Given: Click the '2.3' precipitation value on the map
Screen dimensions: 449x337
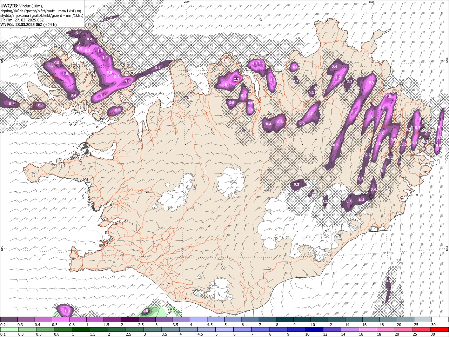Looking at the screenshot, I should click(236, 79).
